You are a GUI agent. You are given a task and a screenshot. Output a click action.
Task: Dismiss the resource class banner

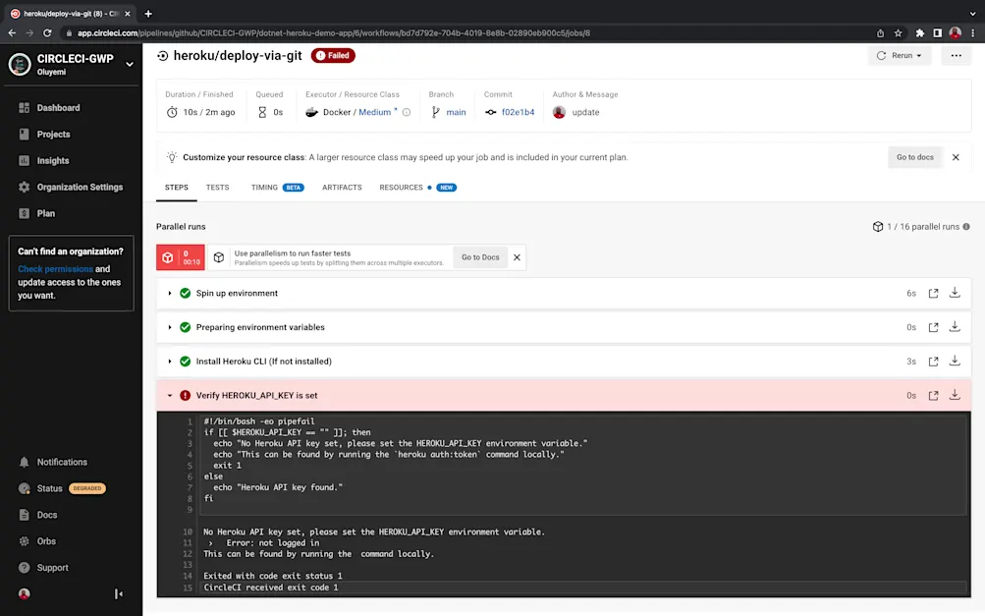(x=956, y=157)
